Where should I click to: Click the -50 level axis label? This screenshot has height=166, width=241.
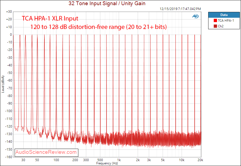pos(9,73)
